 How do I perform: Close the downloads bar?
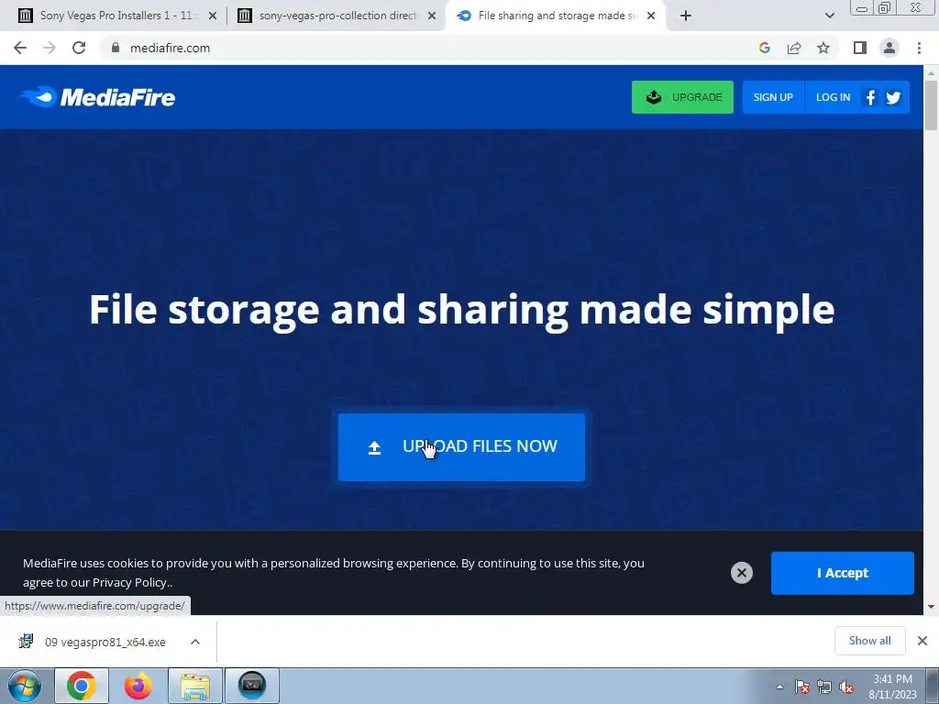click(922, 641)
